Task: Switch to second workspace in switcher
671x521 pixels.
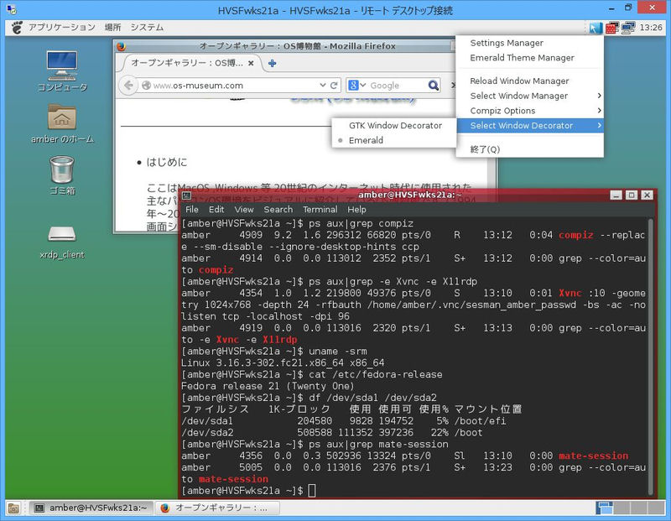Action: [622, 508]
